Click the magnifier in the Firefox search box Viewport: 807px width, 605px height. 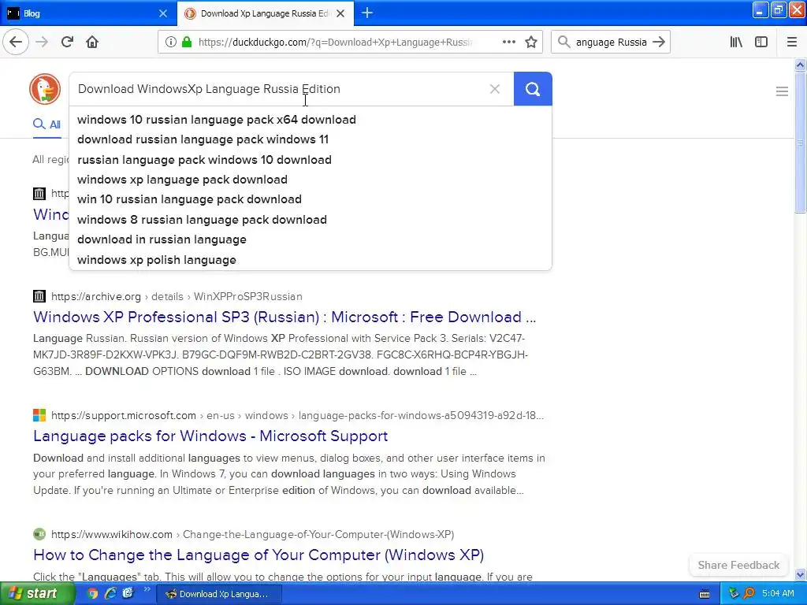coord(563,43)
